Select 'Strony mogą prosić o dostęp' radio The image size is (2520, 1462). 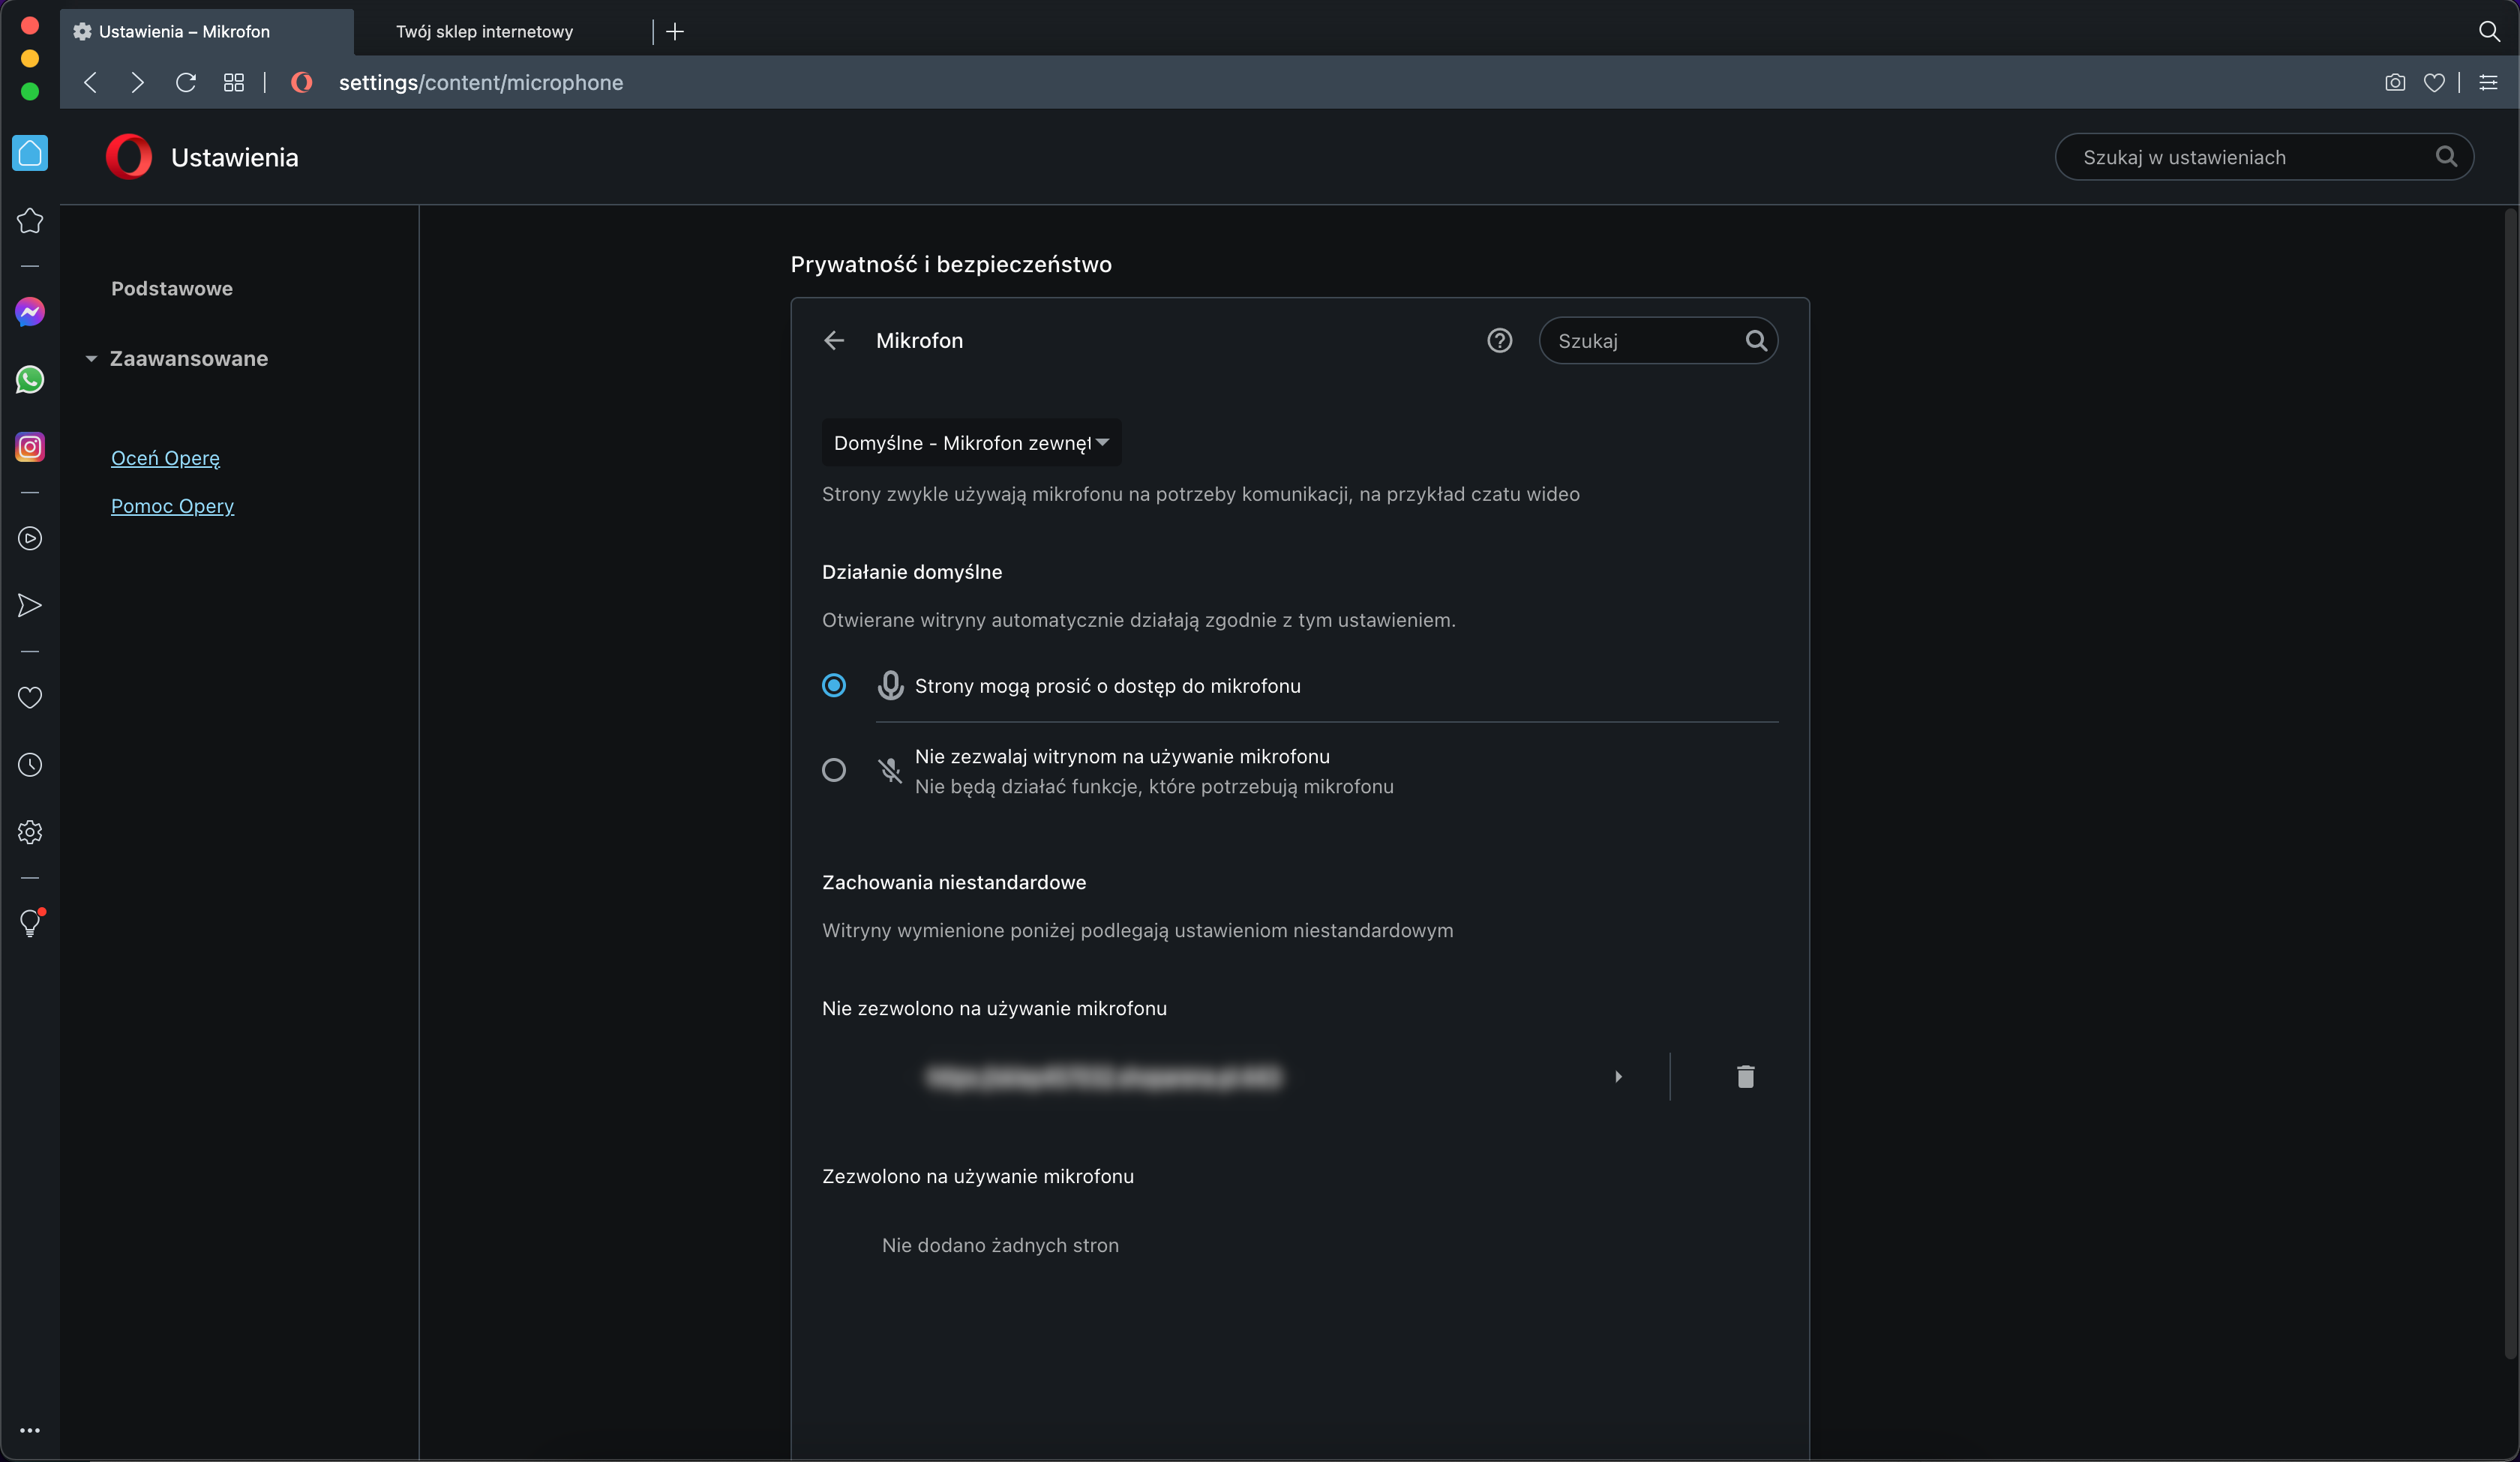834,686
